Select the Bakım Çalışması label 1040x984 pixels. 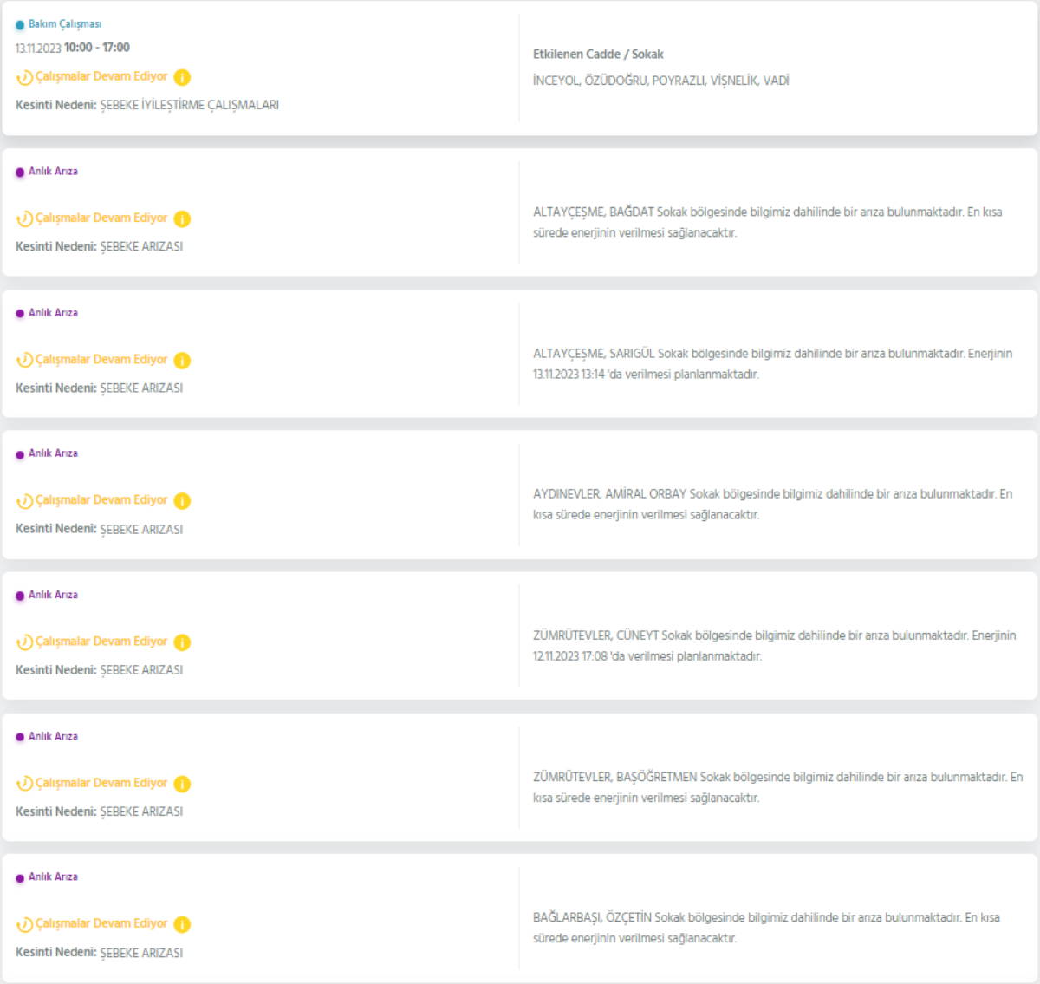(65, 24)
